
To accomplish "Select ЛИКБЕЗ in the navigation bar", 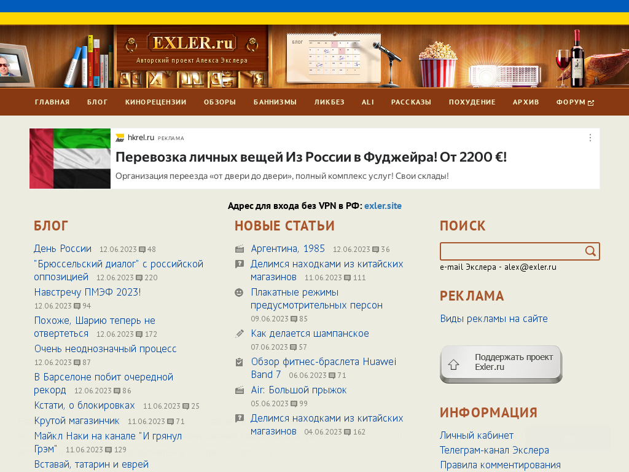I will (x=329, y=103).
